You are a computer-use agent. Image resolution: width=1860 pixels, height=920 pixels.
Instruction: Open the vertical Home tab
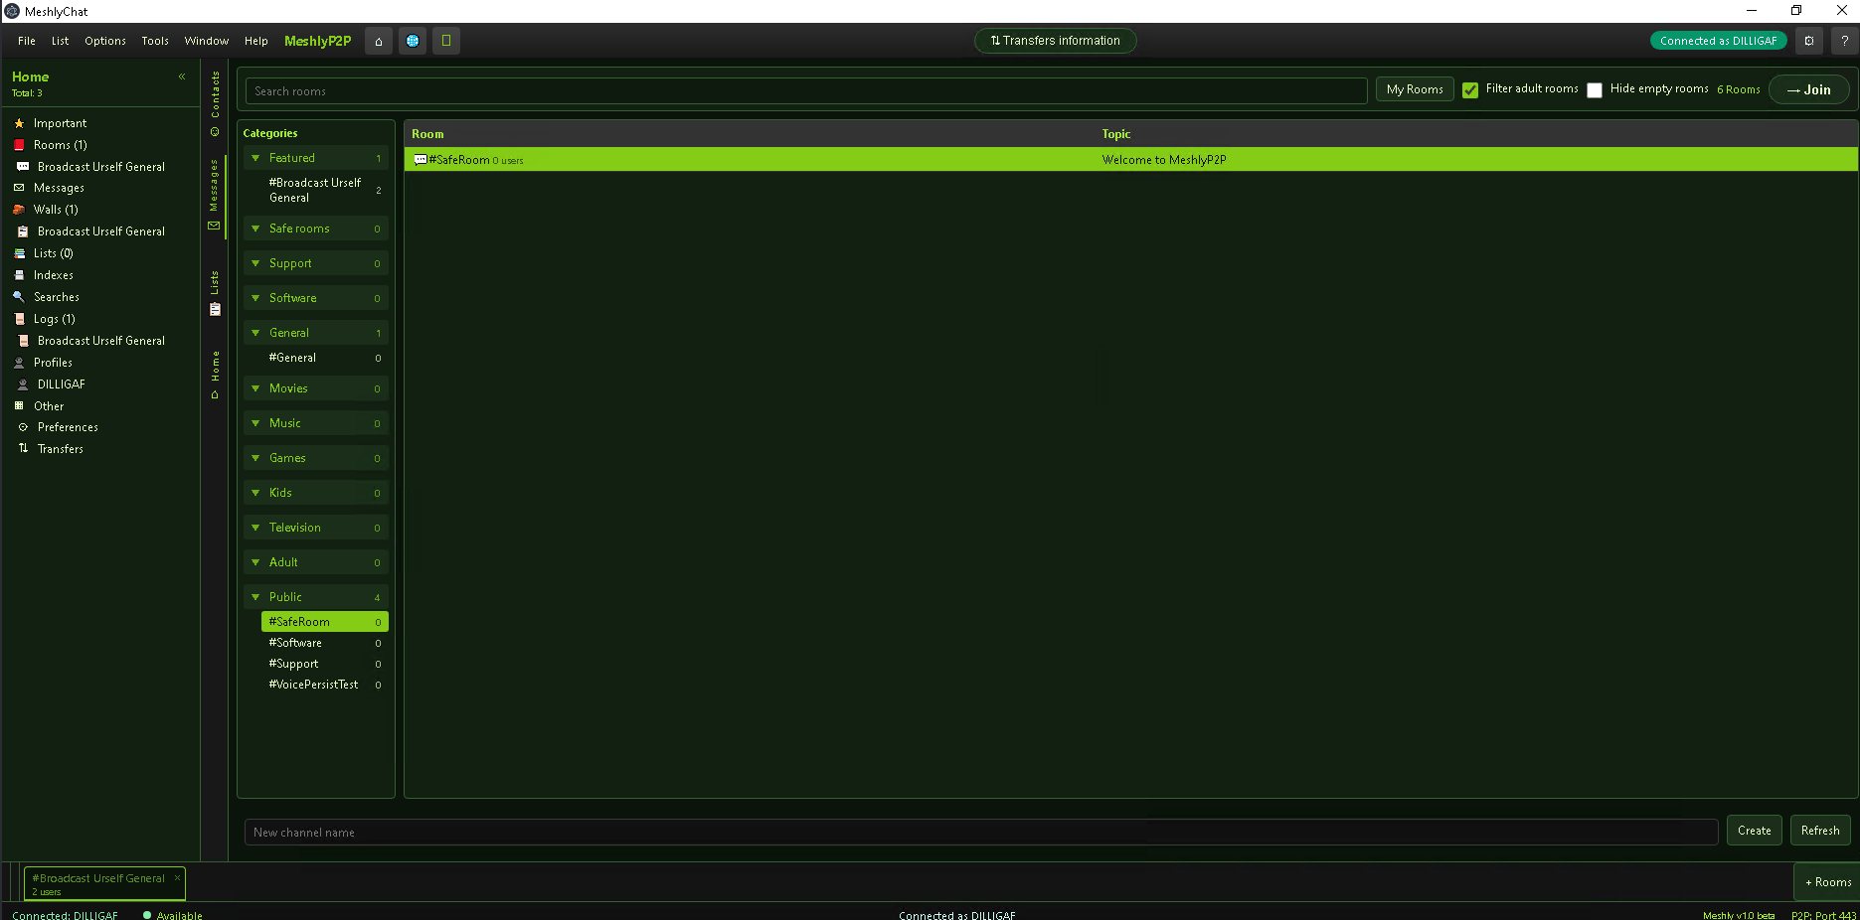coord(215,375)
